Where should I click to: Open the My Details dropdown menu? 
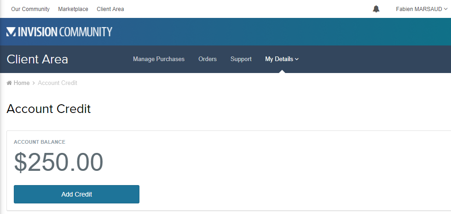point(279,59)
